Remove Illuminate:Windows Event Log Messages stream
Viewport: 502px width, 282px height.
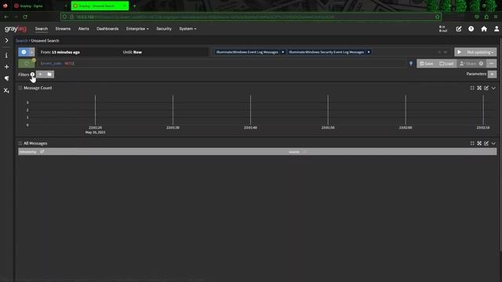coord(282,52)
